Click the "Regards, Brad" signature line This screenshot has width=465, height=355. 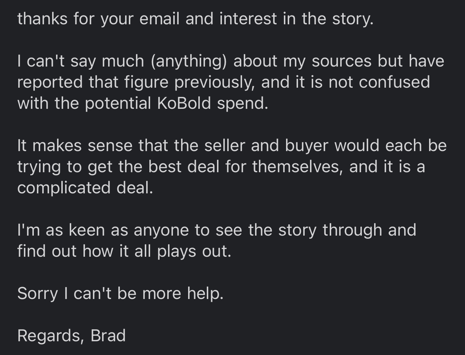pos(72,335)
